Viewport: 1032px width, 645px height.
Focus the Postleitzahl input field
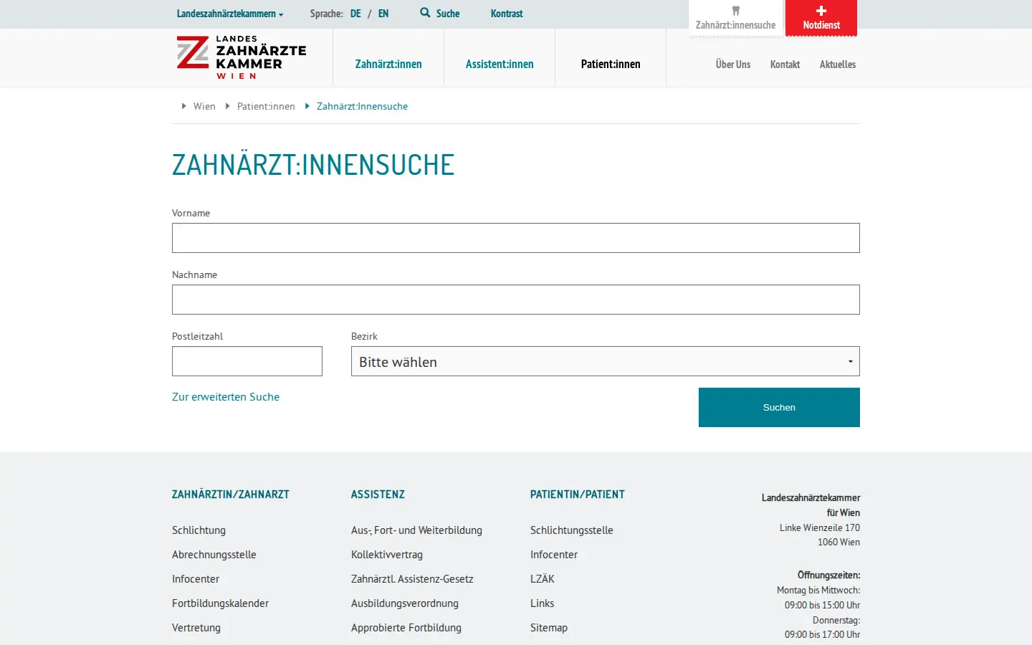pos(247,361)
